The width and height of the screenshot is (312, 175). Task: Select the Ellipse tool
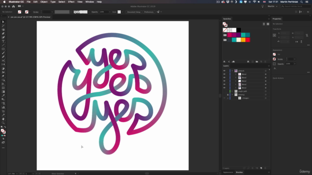(x=3, y=49)
